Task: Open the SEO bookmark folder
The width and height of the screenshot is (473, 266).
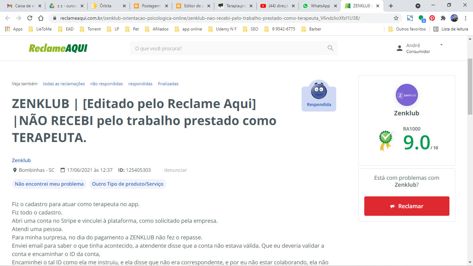Action: (251, 29)
